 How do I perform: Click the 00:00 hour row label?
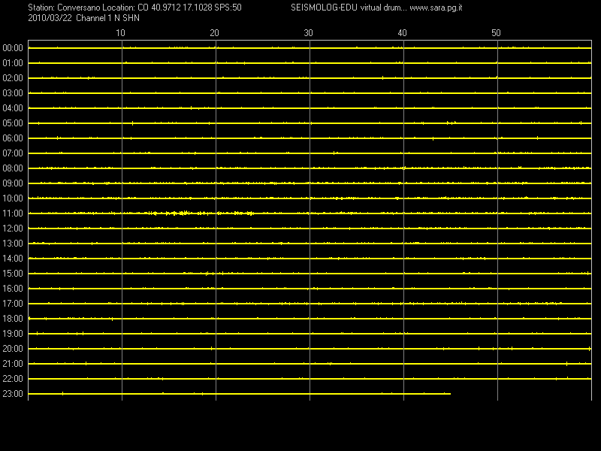pyautogui.click(x=13, y=48)
